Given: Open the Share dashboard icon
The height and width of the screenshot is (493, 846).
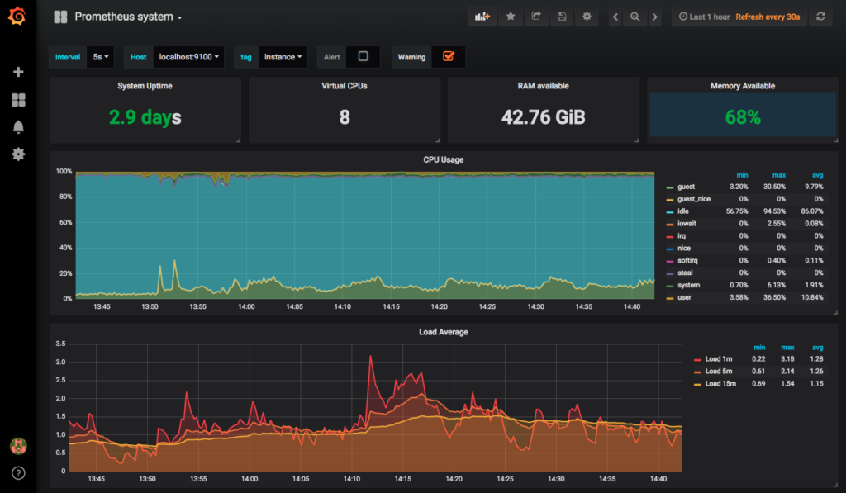Looking at the screenshot, I should (535, 16).
